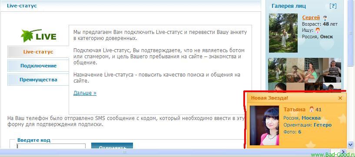
Task: Open the gallery thumbnail of person with laptop
Action: [x=332, y=70]
